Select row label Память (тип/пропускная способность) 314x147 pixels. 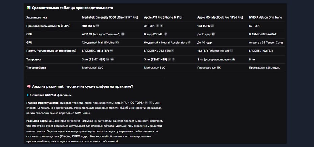51,51
